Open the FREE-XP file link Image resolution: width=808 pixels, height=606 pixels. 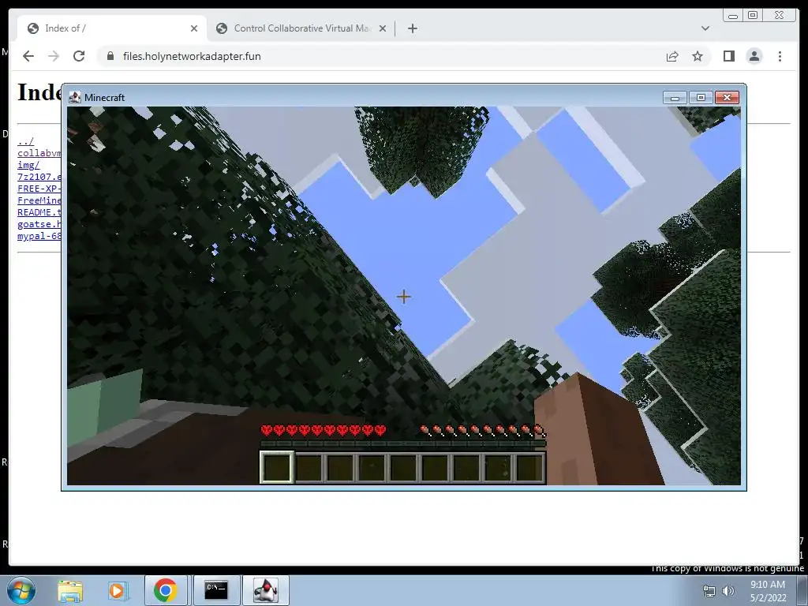click(x=39, y=189)
